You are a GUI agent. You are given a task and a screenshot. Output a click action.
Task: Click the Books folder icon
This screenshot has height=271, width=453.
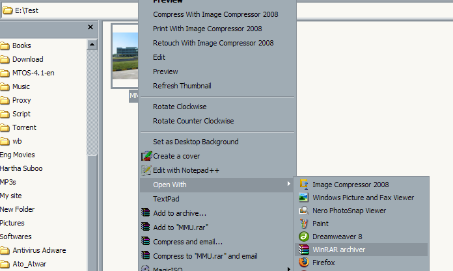coord(5,45)
